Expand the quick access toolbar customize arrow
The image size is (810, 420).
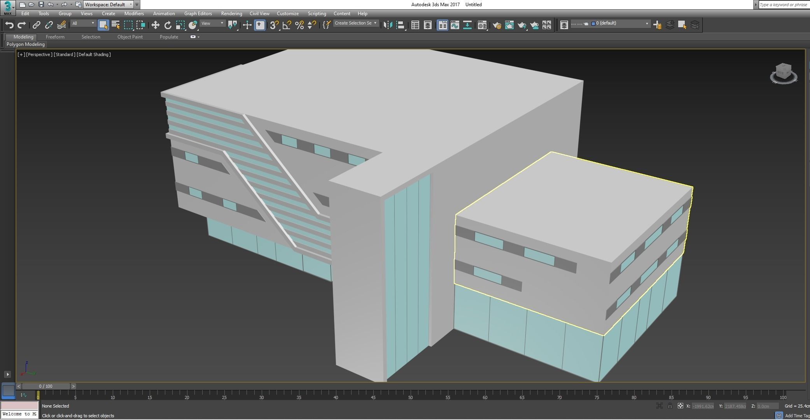(137, 5)
